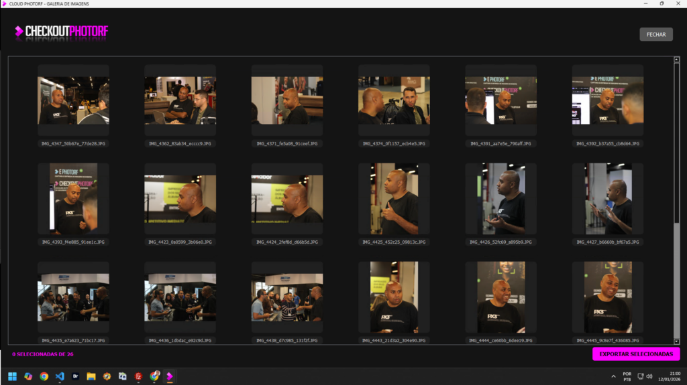The width and height of the screenshot is (687, 385).
Task: Click the FECHAR button
Action: click(x=655, y=34)
